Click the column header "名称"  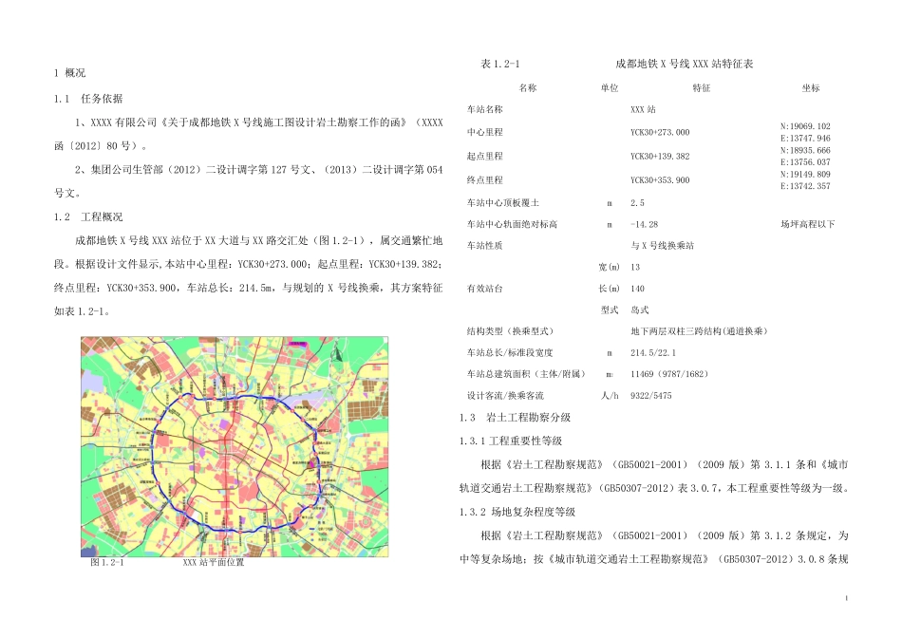528,88
